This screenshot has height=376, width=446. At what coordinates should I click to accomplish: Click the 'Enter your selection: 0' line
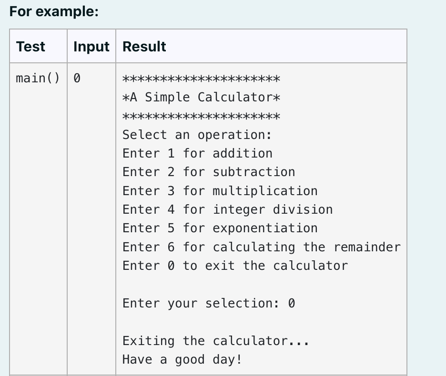click(x=209, y=303)
